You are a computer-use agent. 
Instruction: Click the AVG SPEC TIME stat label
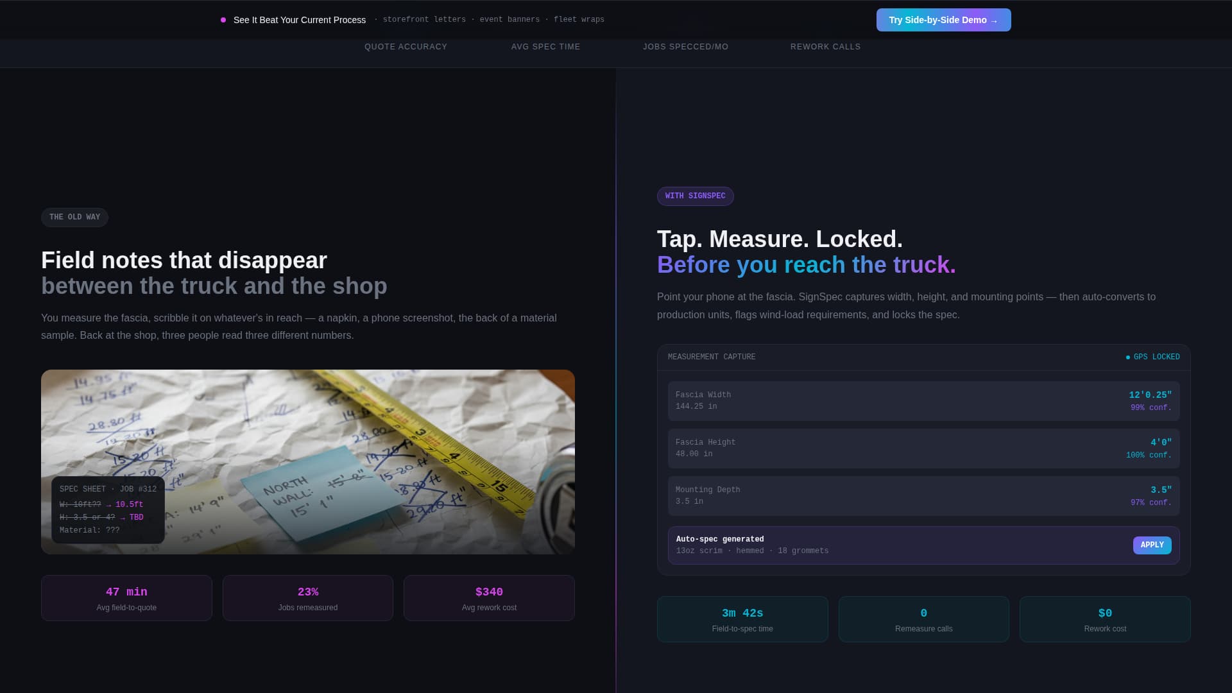(545, 47)
